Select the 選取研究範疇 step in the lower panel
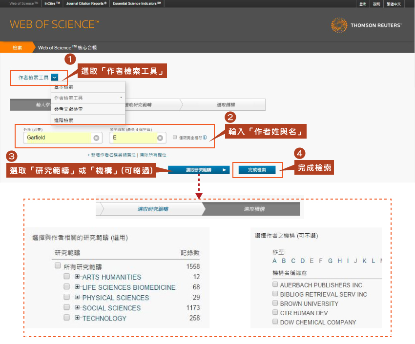The height and width of the screenshot is (344, 415). tap(153, 209)
